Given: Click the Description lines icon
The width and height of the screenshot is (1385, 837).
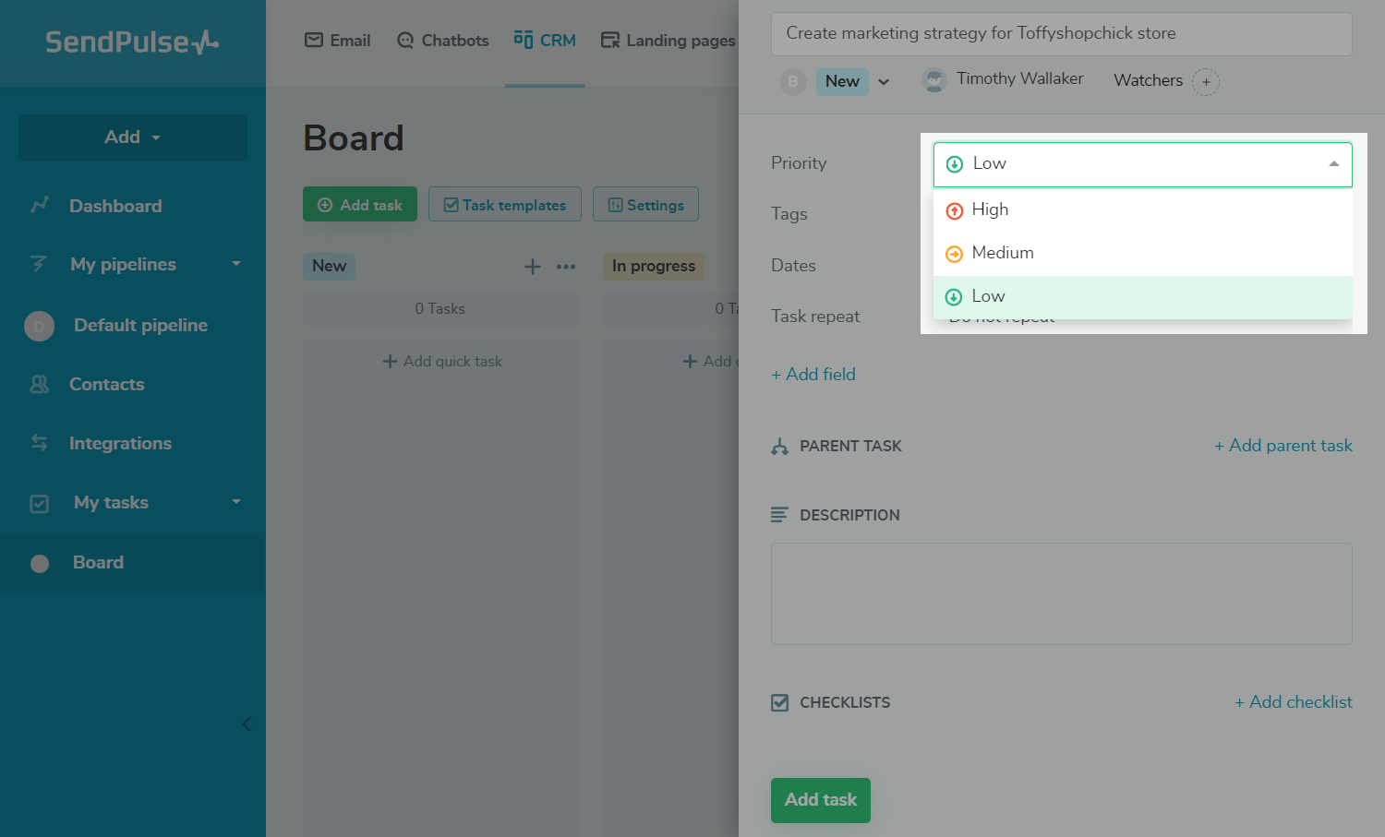Looking at the screenshot, I should click(780, 515).
